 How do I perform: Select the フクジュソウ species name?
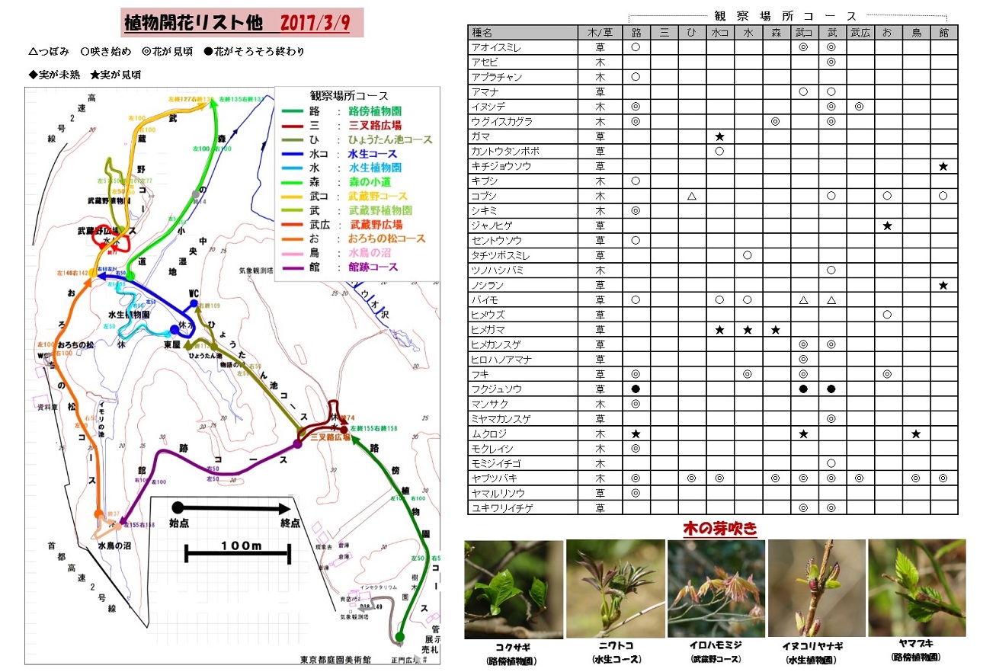[x=496, y=389]
